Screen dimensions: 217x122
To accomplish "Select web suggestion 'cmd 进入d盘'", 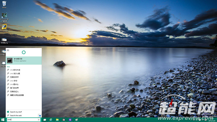I will pos(15,73).
